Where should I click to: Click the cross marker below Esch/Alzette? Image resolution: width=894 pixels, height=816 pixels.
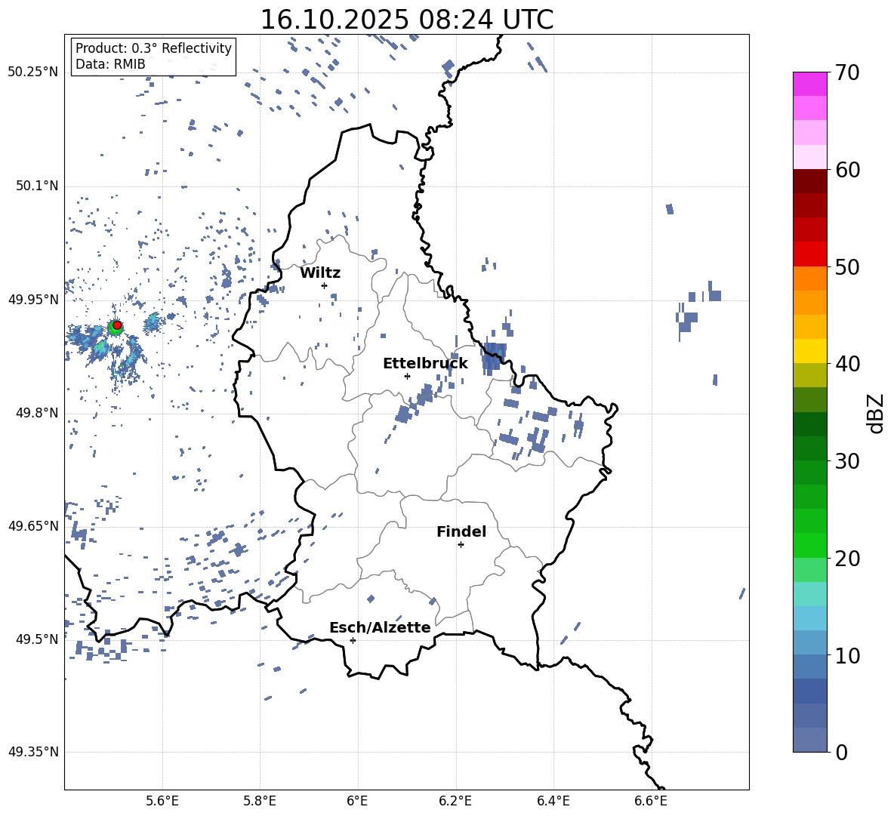tap(353, 640)
